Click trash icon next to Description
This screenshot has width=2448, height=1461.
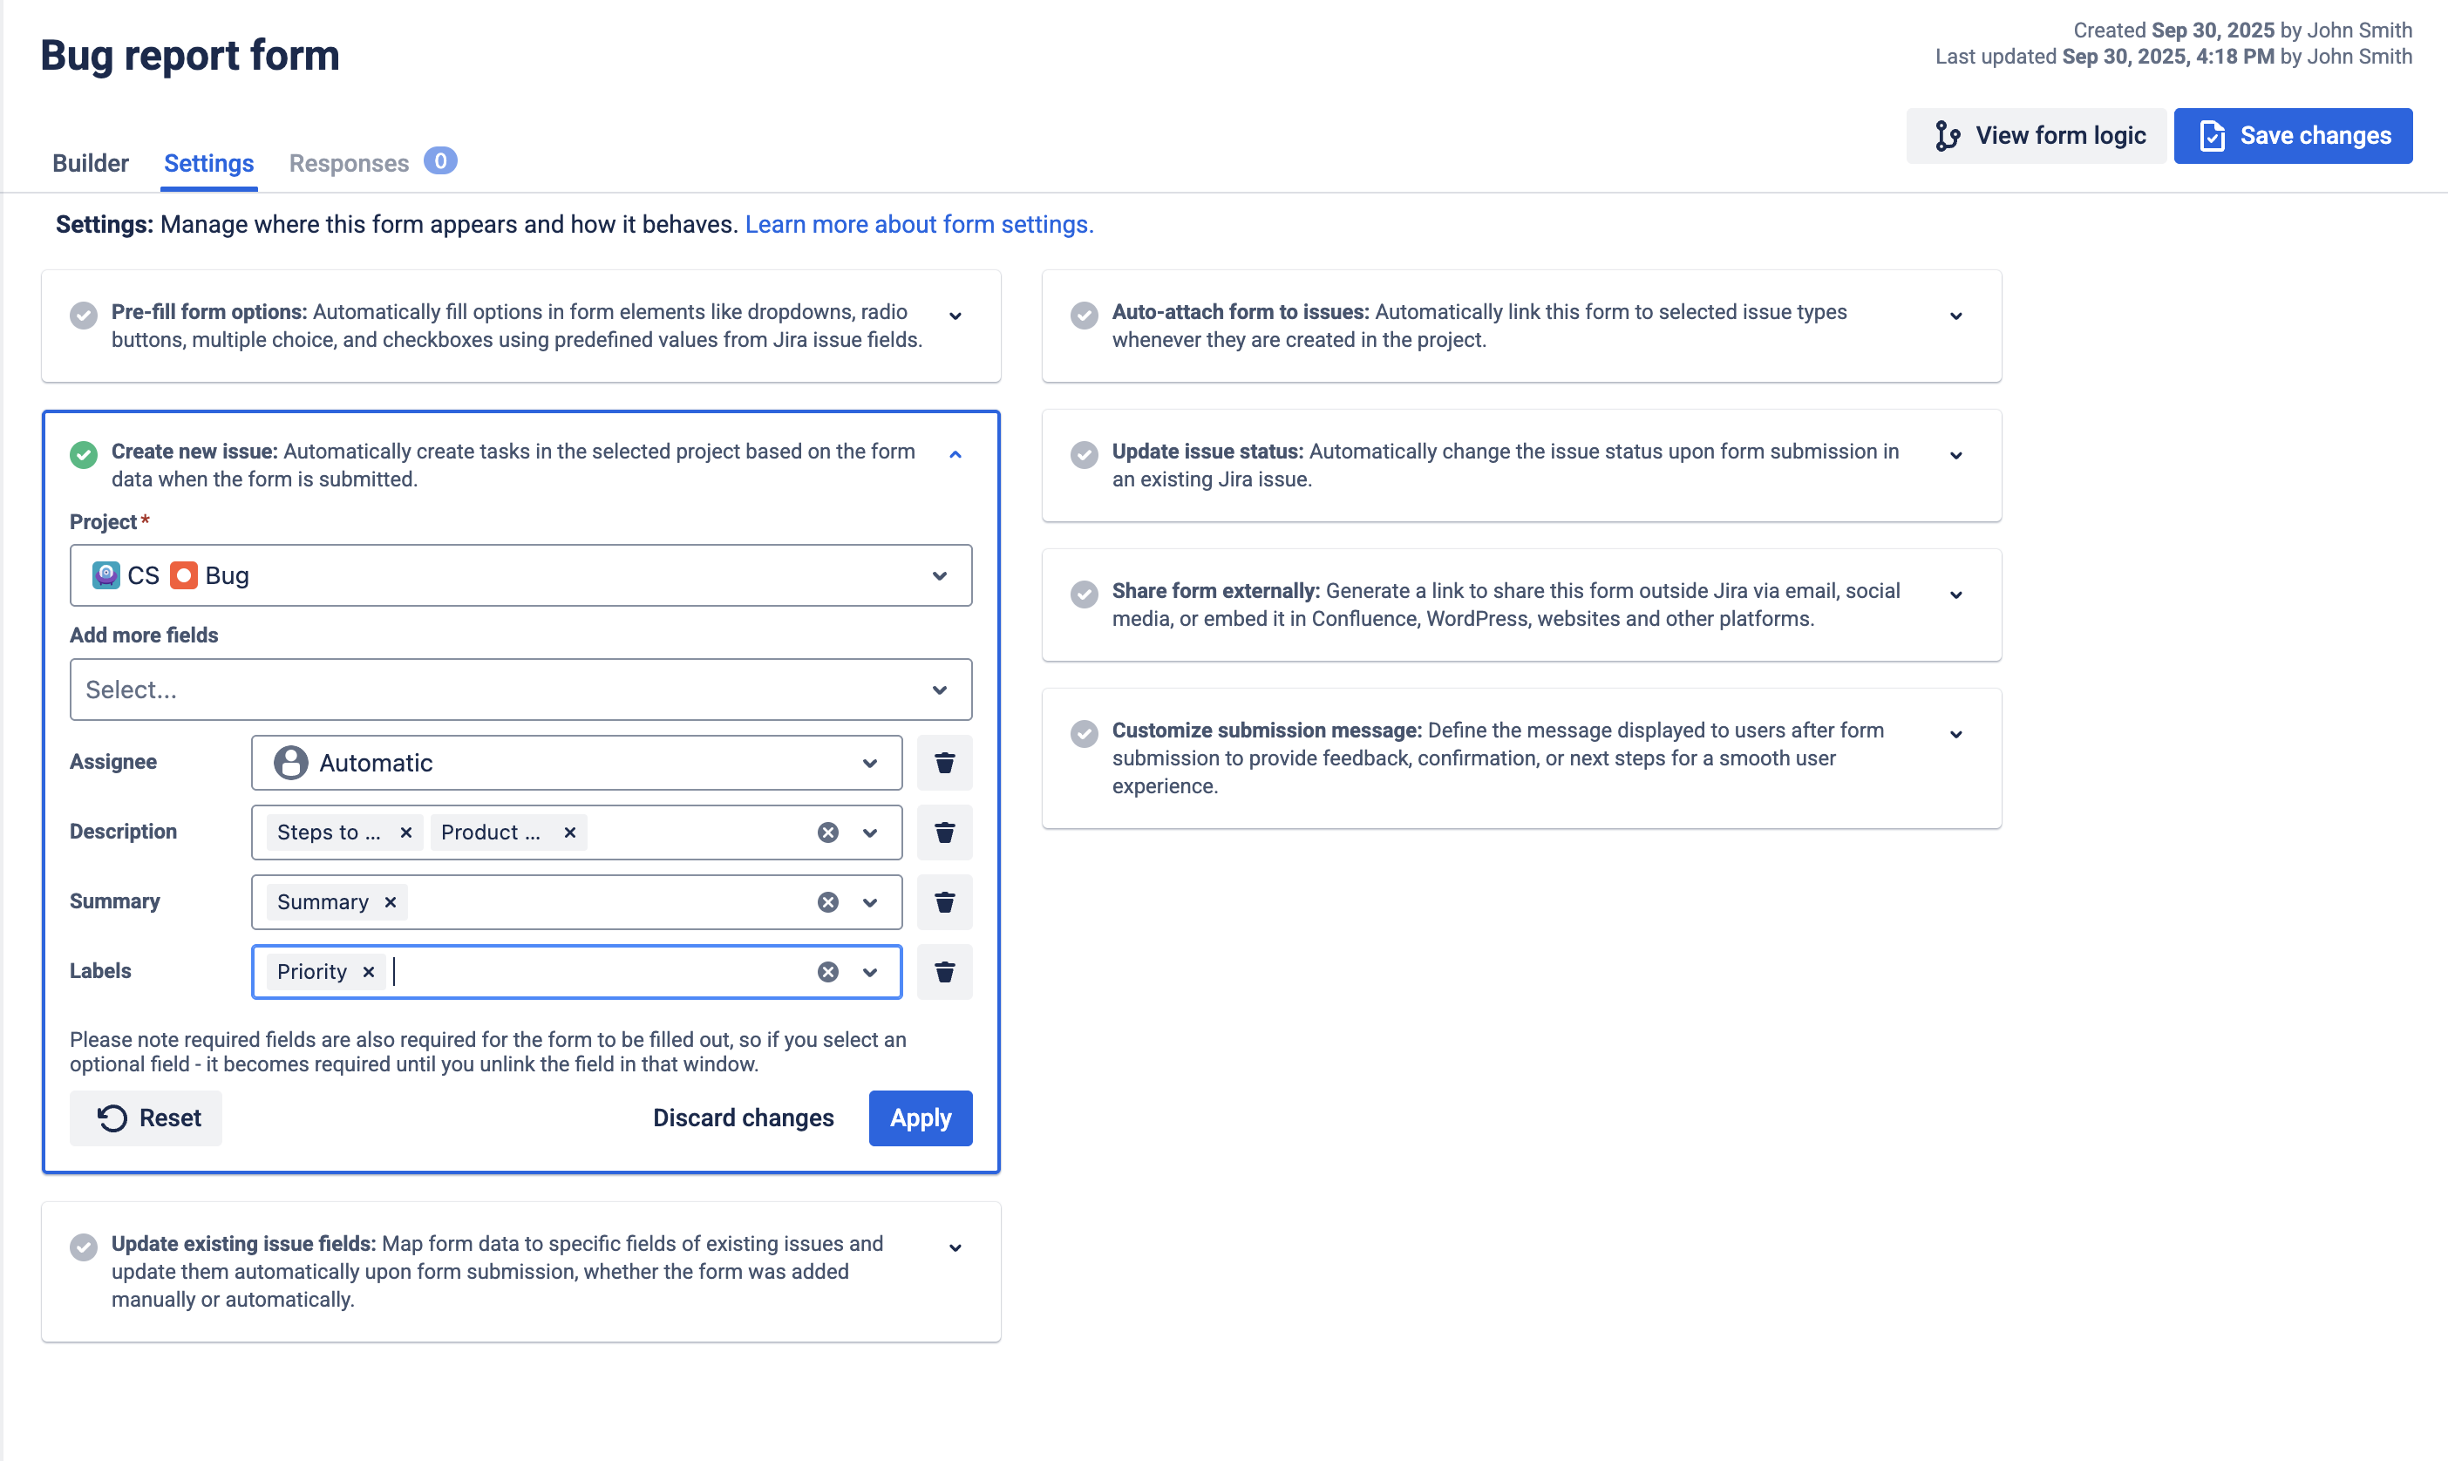click(x=944, y=832)
